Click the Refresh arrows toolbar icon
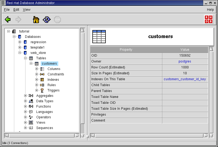 47,20
